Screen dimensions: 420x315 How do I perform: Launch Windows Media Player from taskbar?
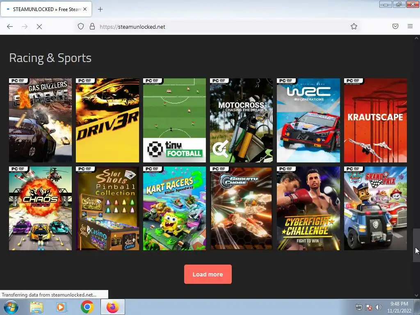(x=62, y=307)
